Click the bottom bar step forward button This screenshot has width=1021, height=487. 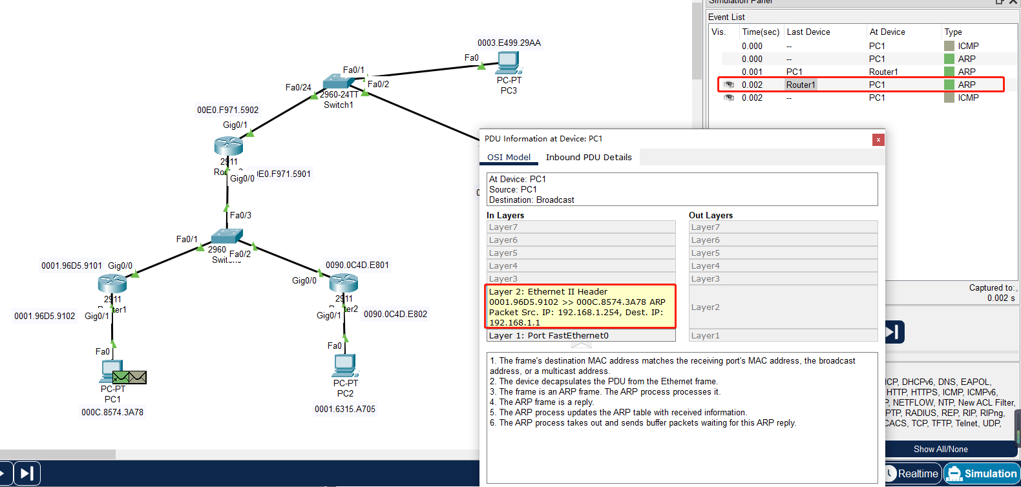point(27,473)
